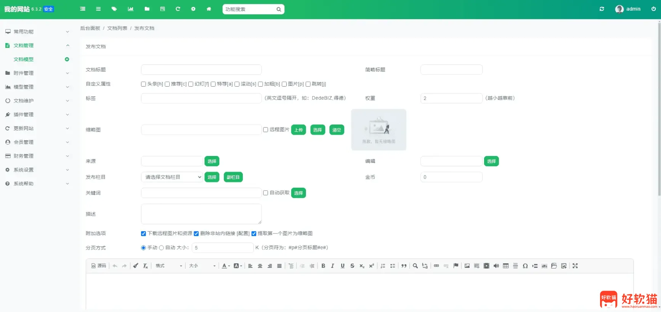Click the thumbnail preview placeholder image
The width and height of the screenshot is (661, 312).
pyautogui.click(x=379, y=130)
